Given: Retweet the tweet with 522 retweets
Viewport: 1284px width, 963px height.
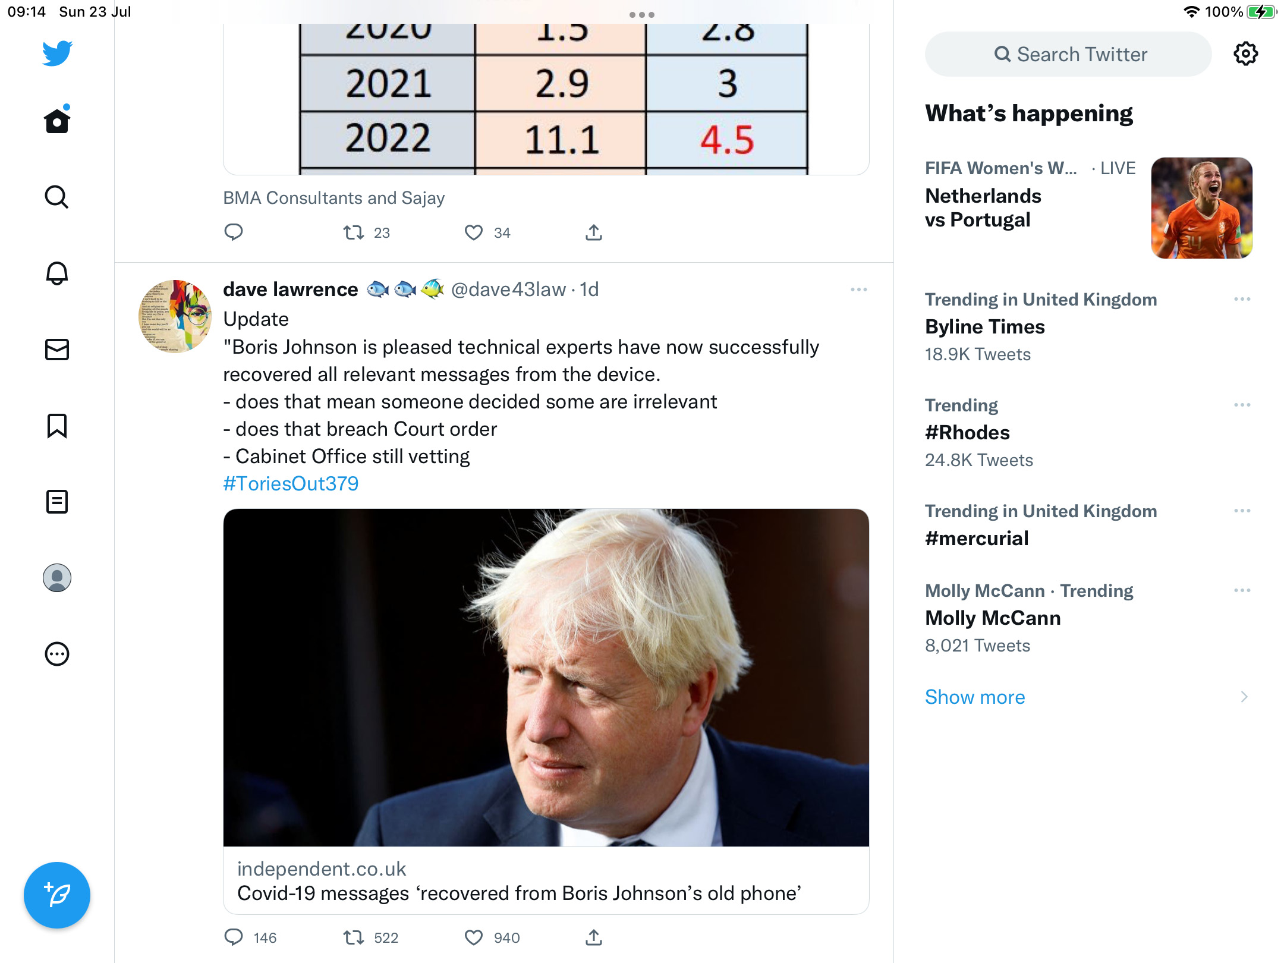Looking at the screenshot, I should point(354,937).
